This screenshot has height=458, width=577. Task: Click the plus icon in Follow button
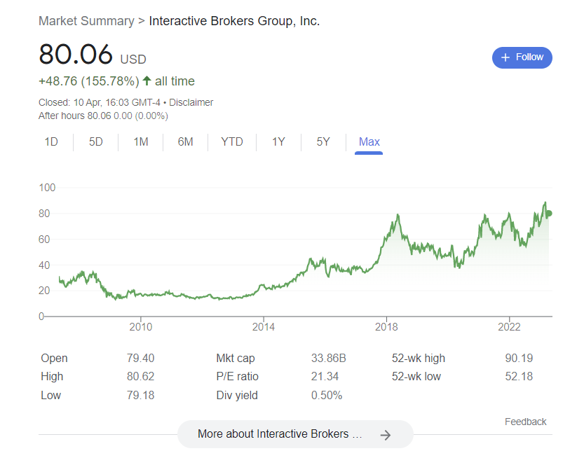(505, 57)
